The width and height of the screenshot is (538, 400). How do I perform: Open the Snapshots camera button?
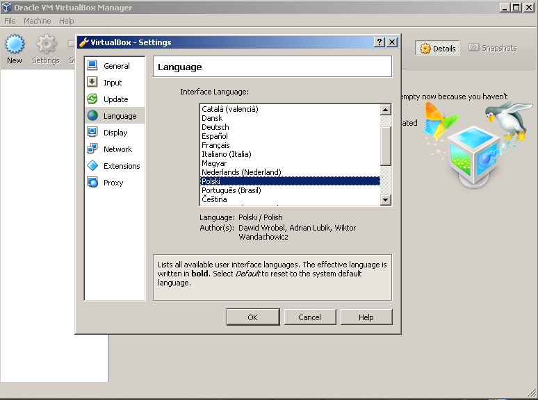[493, 48]
